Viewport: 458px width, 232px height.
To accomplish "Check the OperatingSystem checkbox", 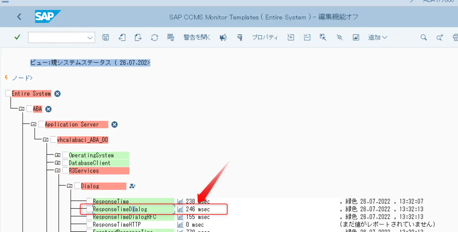I will pos(65,155).
